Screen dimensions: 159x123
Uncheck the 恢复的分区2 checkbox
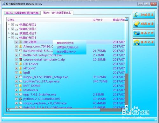coord(12,29)
